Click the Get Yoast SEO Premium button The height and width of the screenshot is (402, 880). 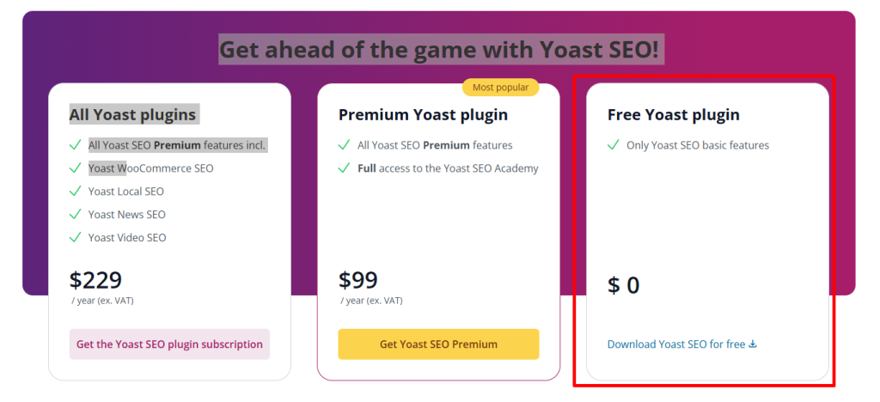(438, 344)
